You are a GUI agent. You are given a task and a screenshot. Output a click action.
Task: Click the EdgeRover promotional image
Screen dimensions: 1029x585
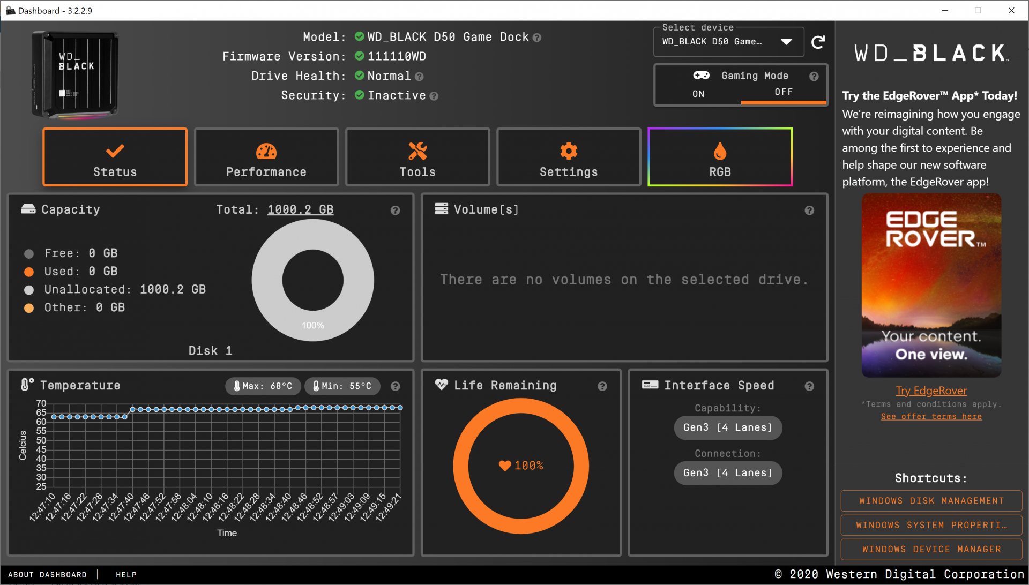(x=931, y=286)
